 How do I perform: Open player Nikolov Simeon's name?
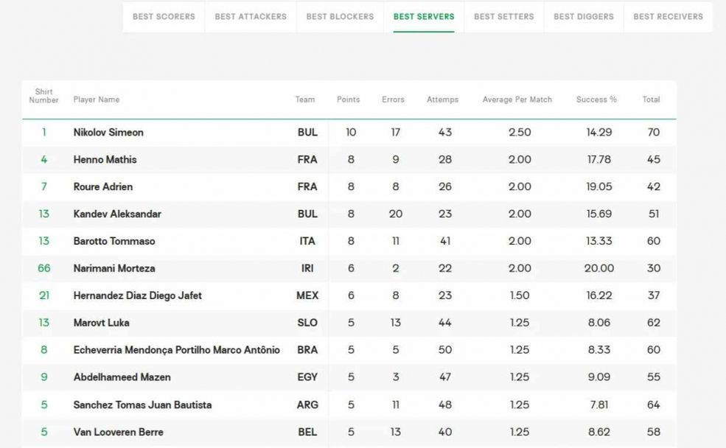tap(108, 133)
